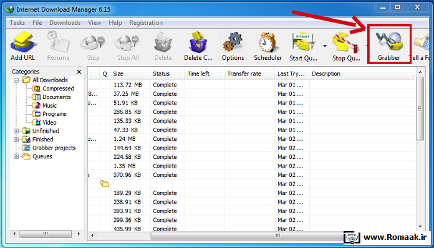
Task: Collapse the All Downloads tree node
Action: (x=16, y=80)
